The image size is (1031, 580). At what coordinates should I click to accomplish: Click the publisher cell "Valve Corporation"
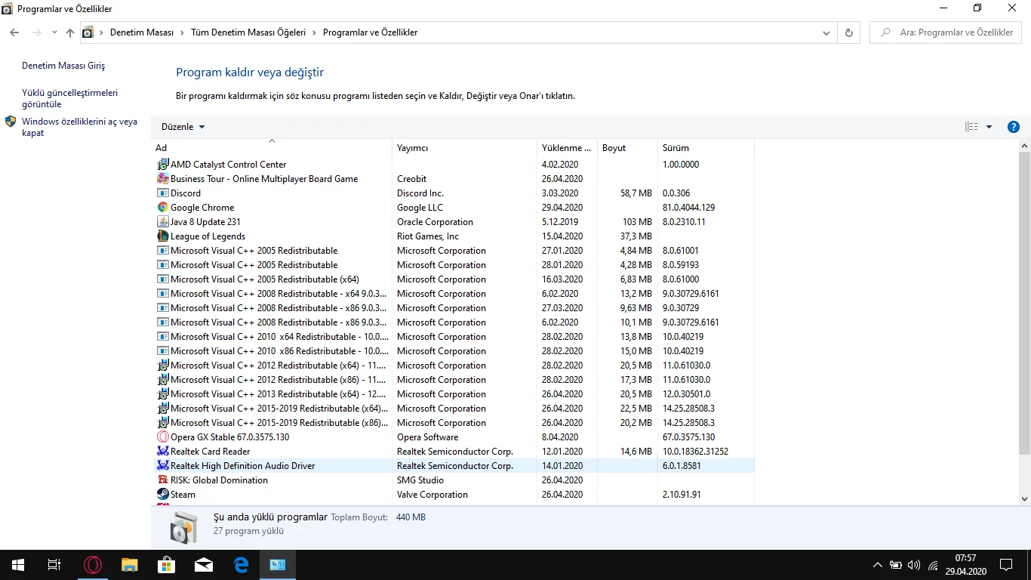432,495
